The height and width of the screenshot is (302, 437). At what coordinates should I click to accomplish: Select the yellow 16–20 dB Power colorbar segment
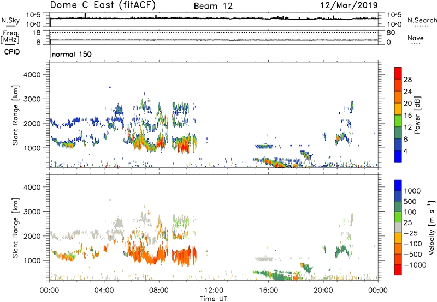398,109
